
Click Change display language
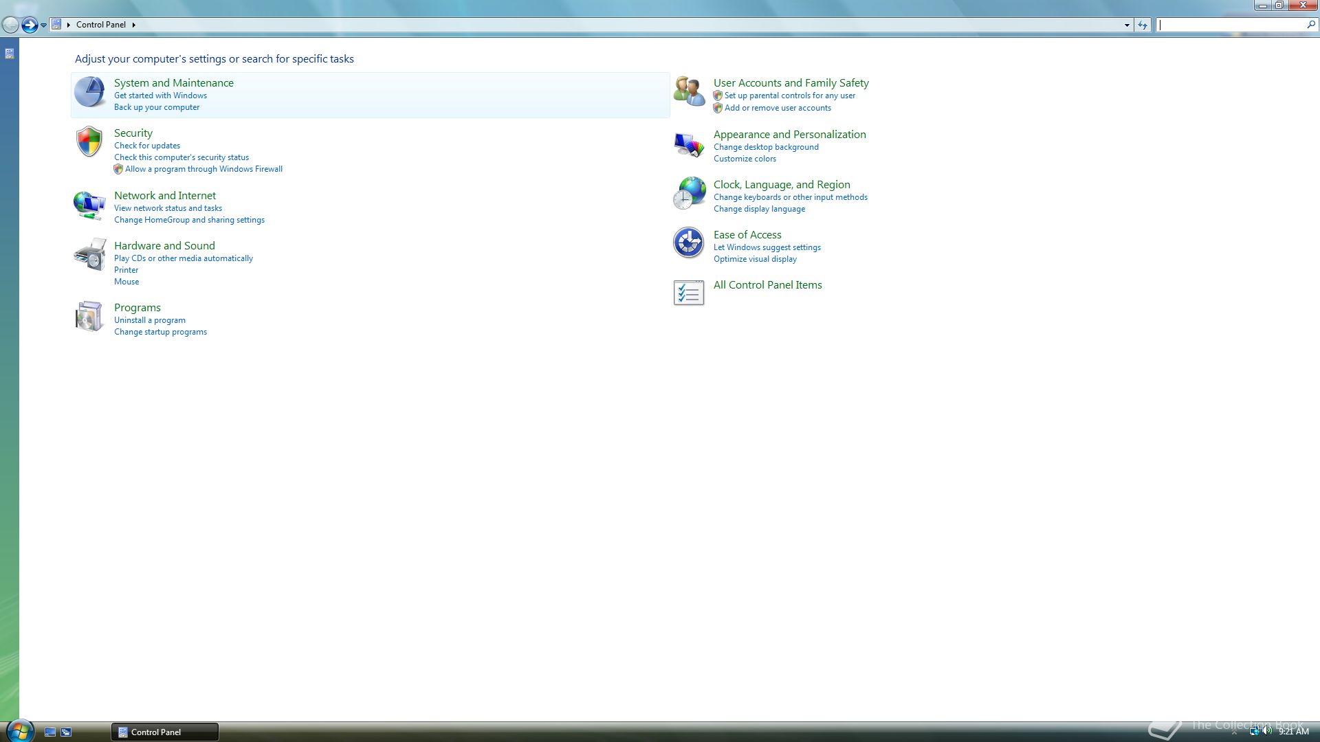759,209
